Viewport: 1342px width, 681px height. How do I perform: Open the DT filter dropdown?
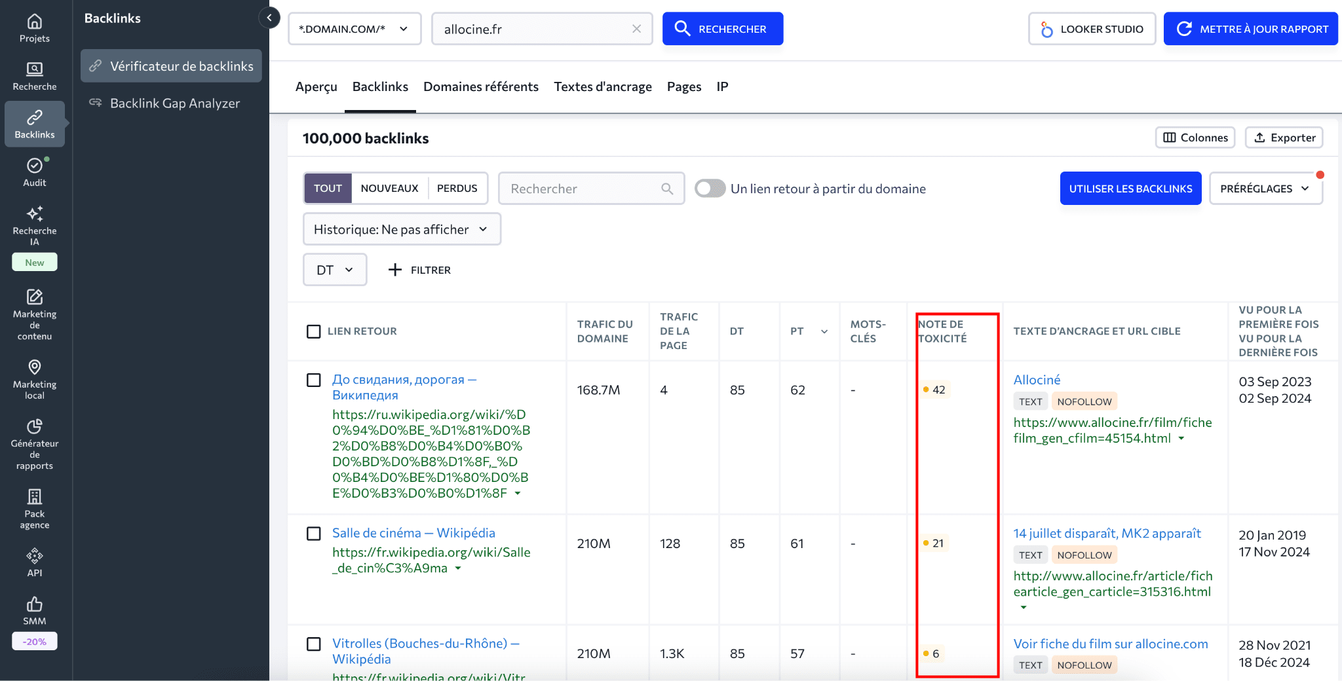click(x=335, y=270)
